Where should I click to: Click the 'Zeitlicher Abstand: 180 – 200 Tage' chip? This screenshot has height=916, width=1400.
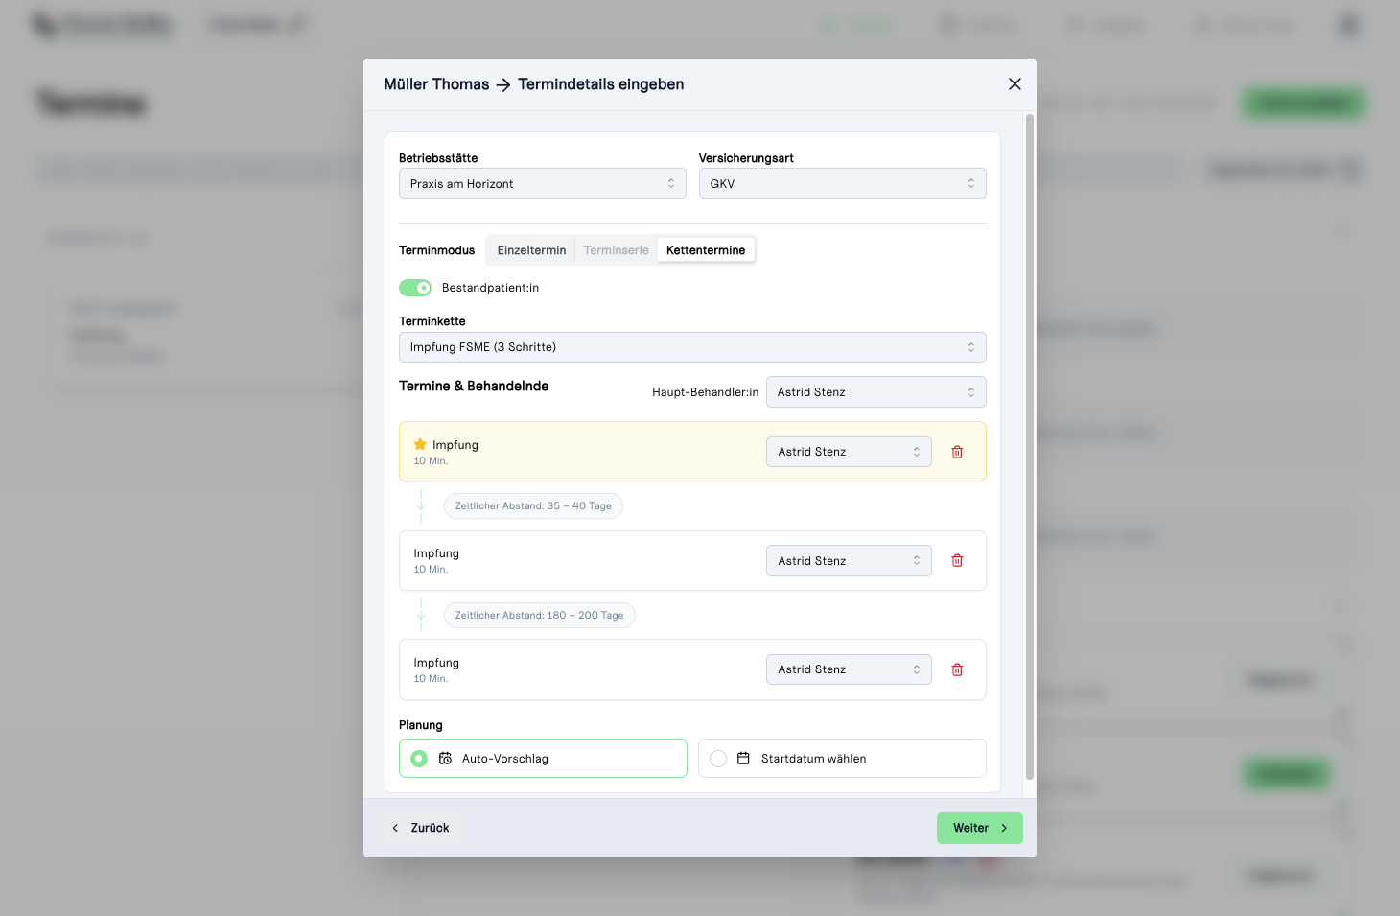[x=540, y=616]
